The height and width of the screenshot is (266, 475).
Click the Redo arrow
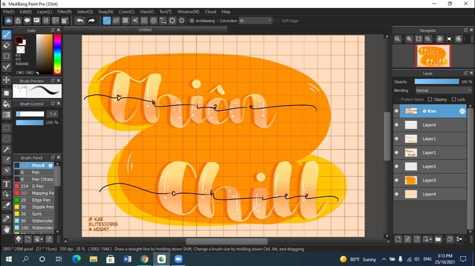point(91,20)
